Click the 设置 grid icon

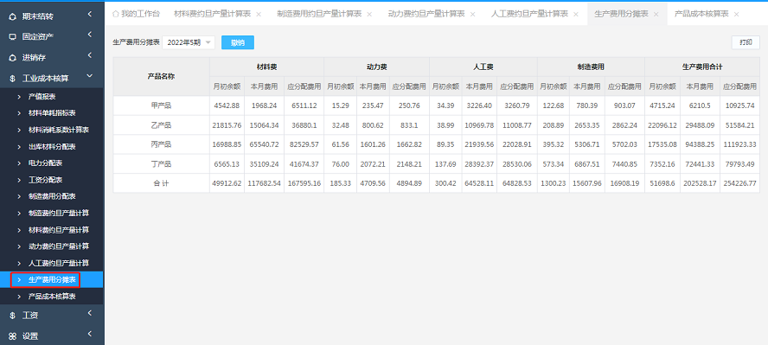13,336
